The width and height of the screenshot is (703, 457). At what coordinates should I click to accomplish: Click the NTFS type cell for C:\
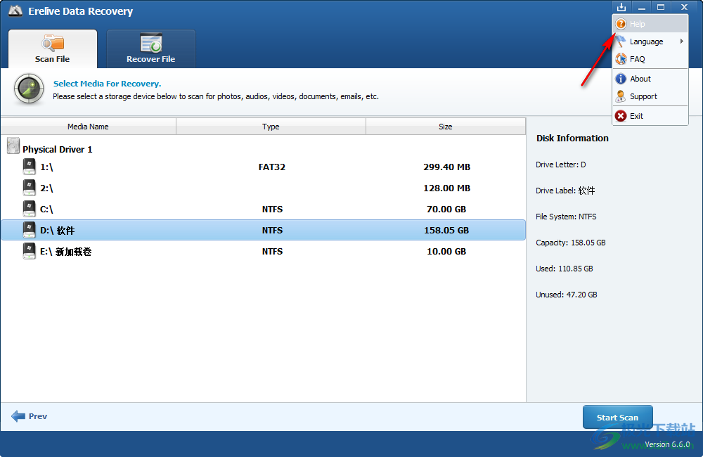(x=272, y=209)
